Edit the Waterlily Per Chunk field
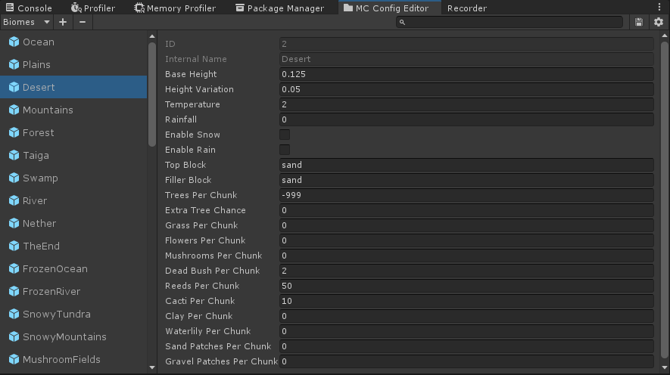 point(466,331)
